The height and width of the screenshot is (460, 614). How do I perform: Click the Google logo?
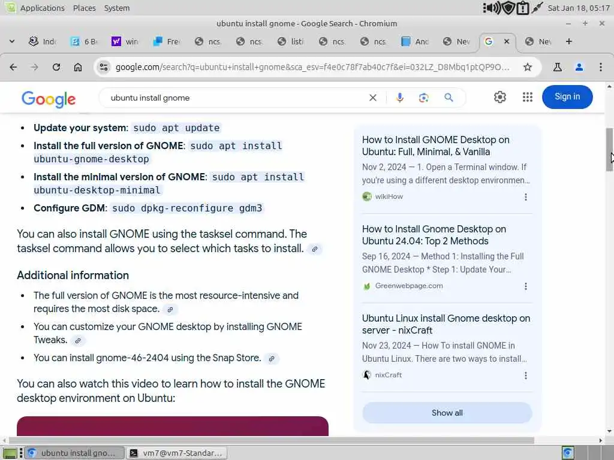49,99
